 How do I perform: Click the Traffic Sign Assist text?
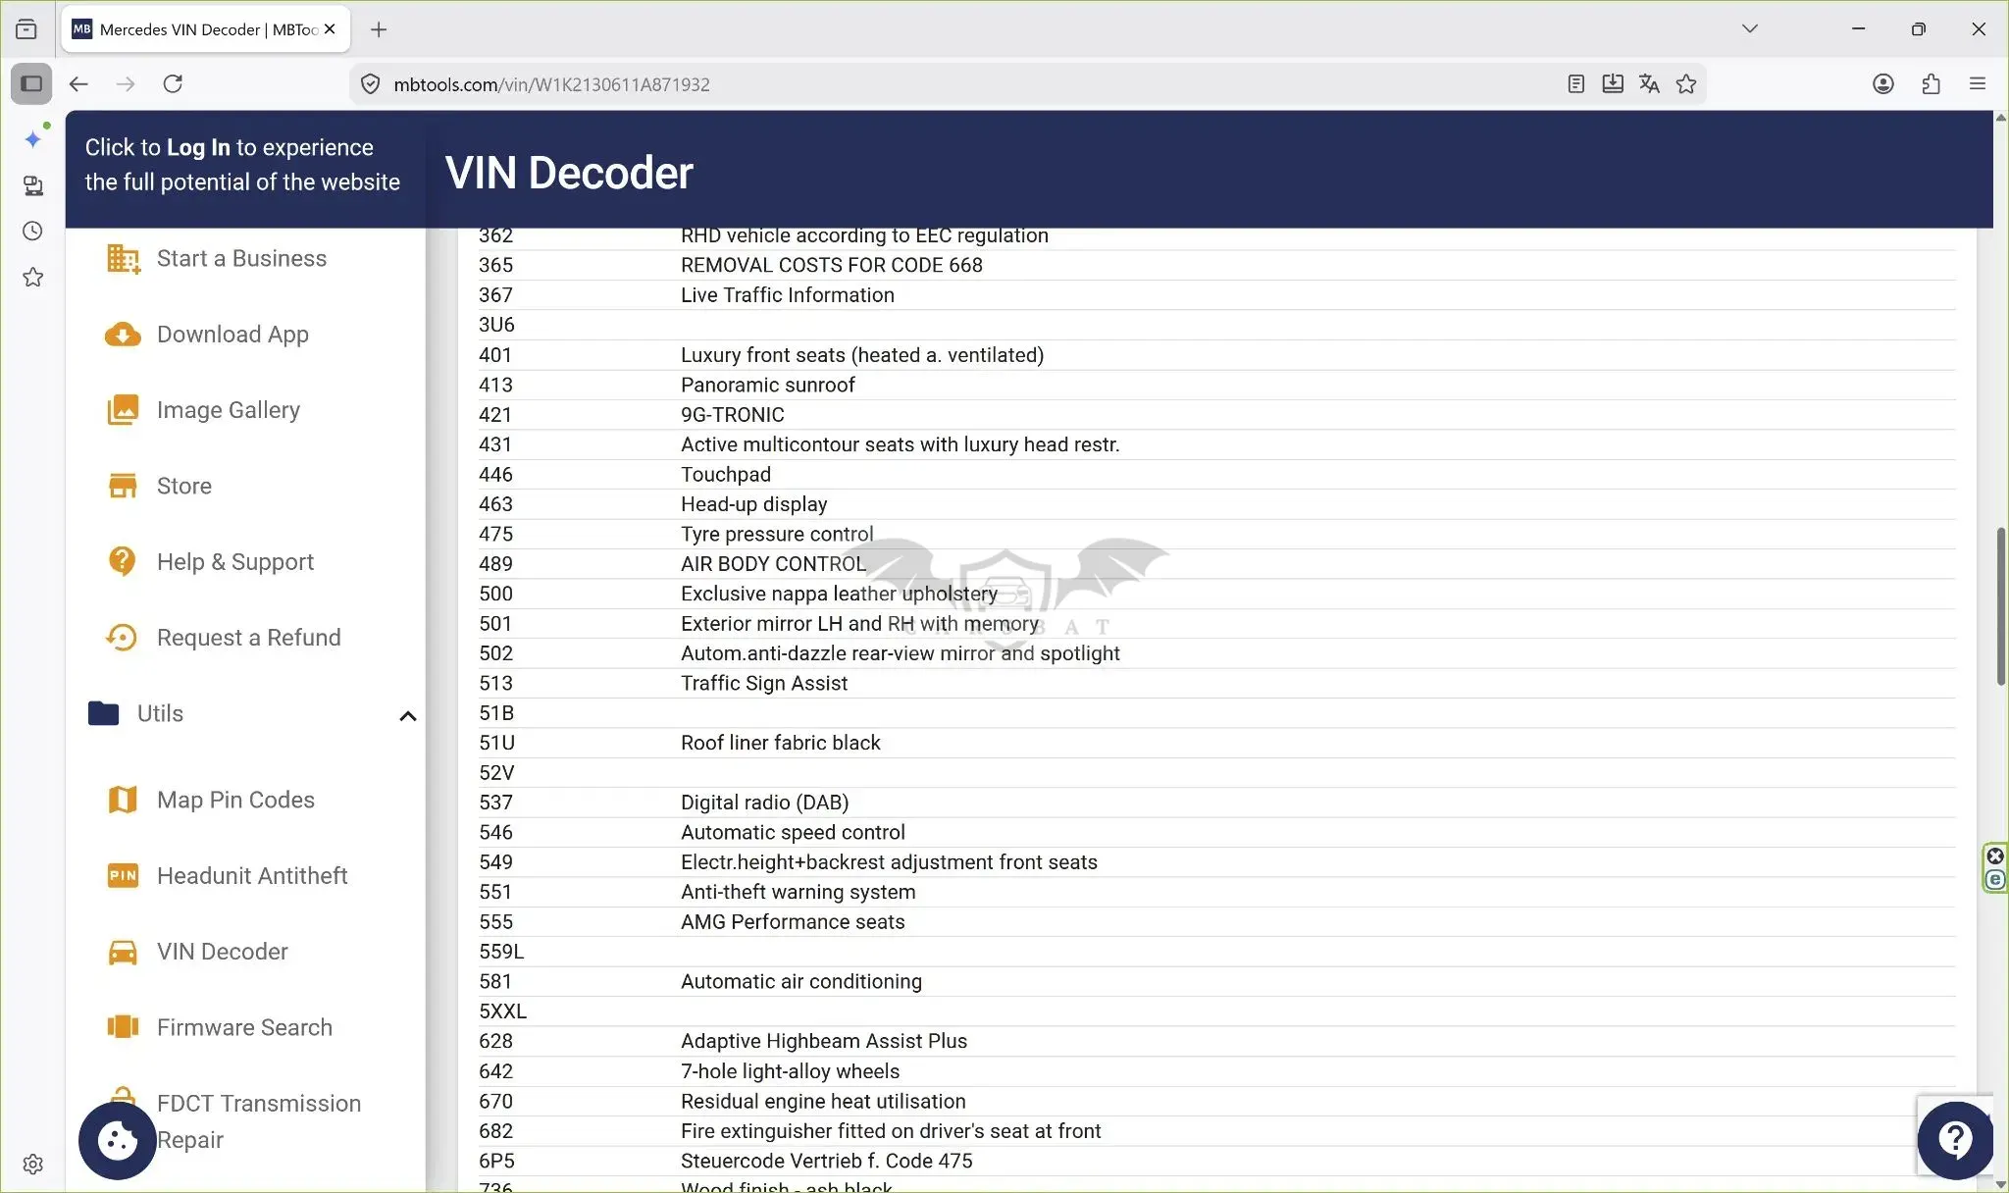pos(764,684)
